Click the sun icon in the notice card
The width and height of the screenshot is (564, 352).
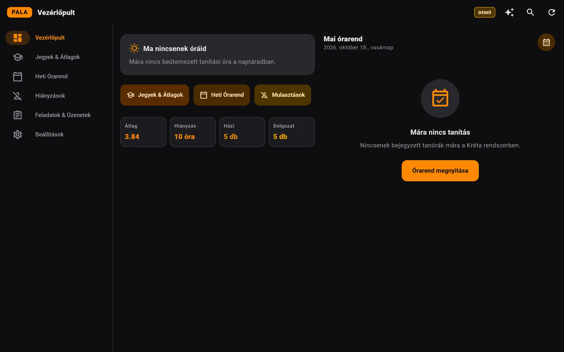(x=134, y=48)
